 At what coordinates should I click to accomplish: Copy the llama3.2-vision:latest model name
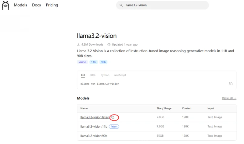click(x=113, y=117)
